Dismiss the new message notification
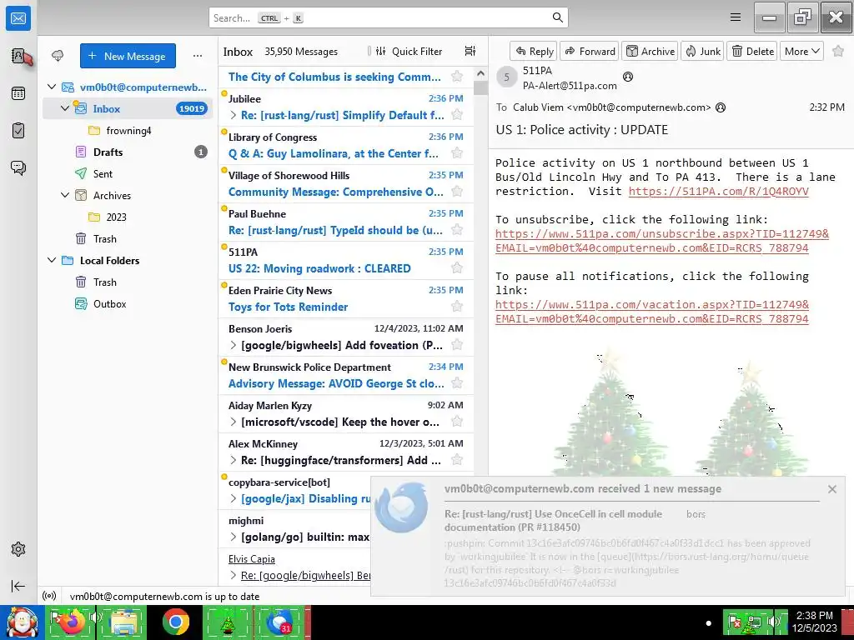This screenshot has width=854, height=640. click(x=831, y=488)
